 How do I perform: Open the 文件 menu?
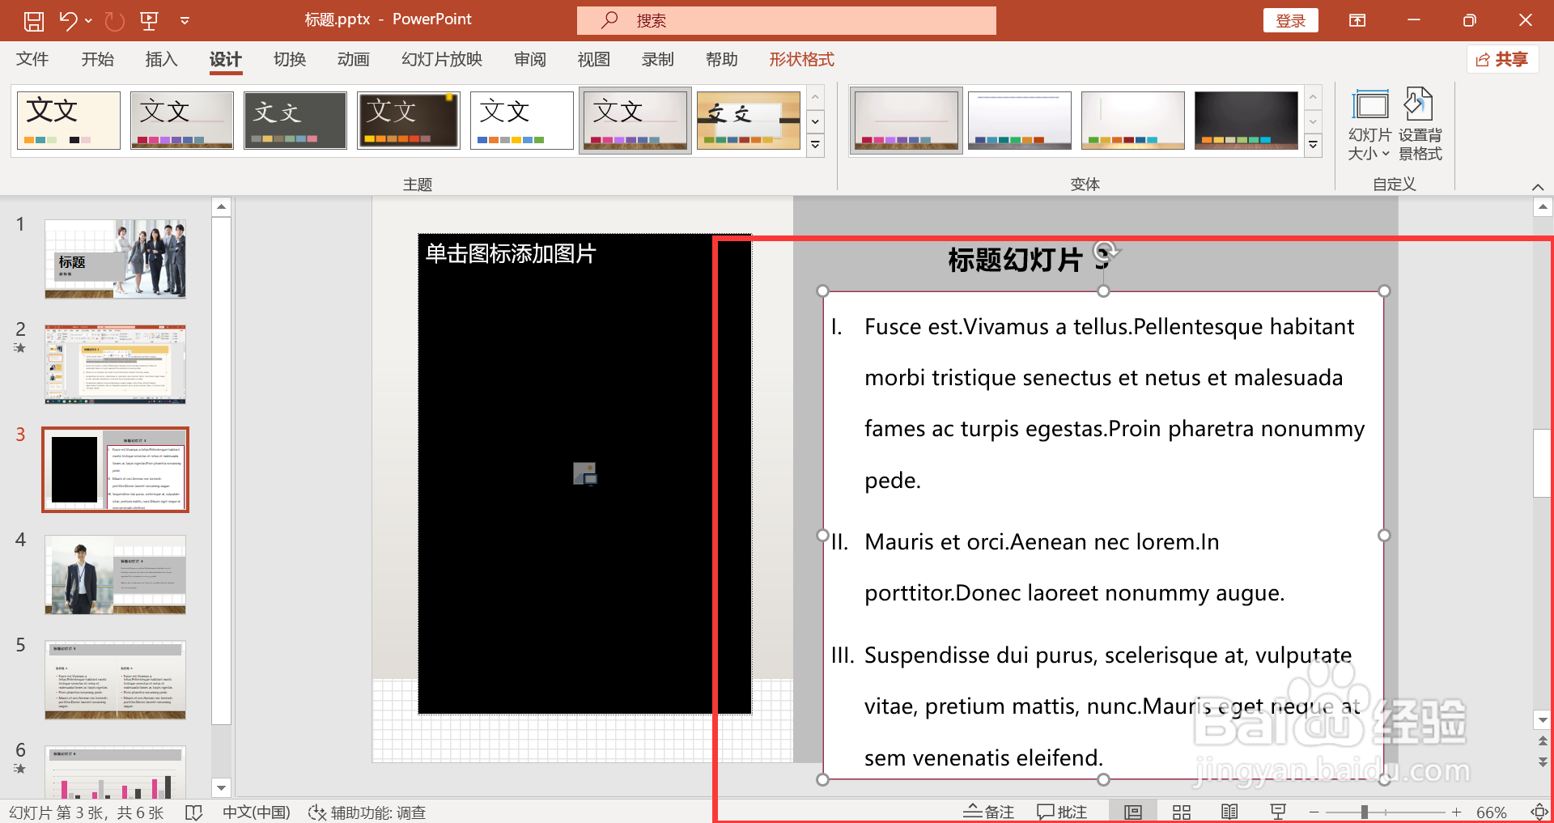(32, 59)
